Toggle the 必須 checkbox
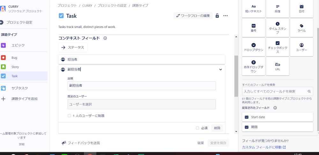This screenshot has width=319, height=155. click(197, 128)
